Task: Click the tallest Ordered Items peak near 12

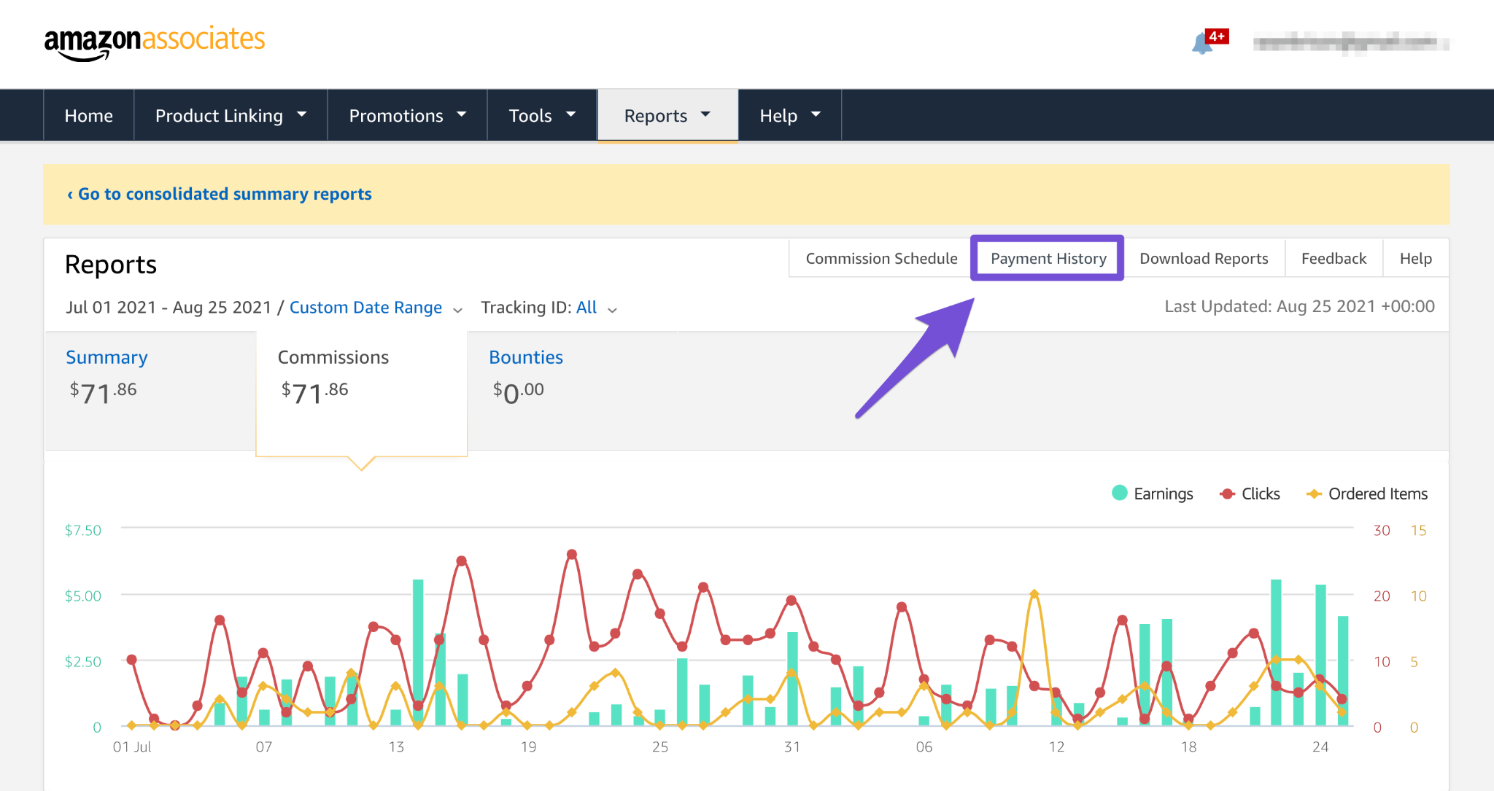Action: 1034,593
